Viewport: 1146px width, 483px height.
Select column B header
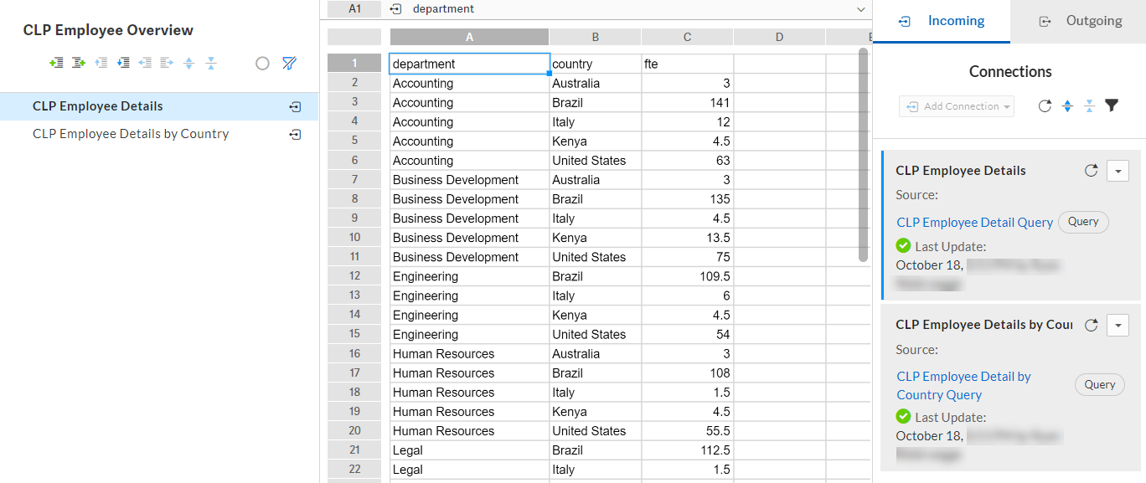[596, 37]
